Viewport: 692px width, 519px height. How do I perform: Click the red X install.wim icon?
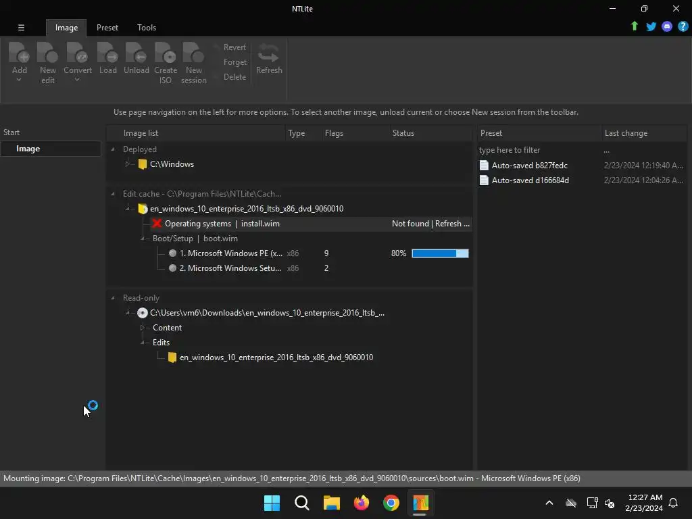coord(156,223)
